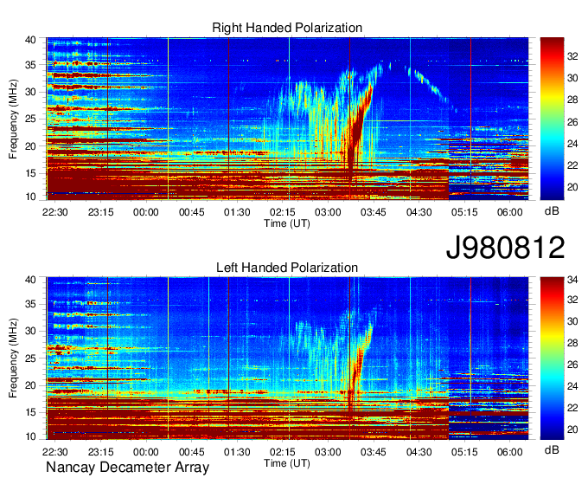Click the 00:45 time tick of Right Handed plot
Screen dimensions: 588x478
192,212
